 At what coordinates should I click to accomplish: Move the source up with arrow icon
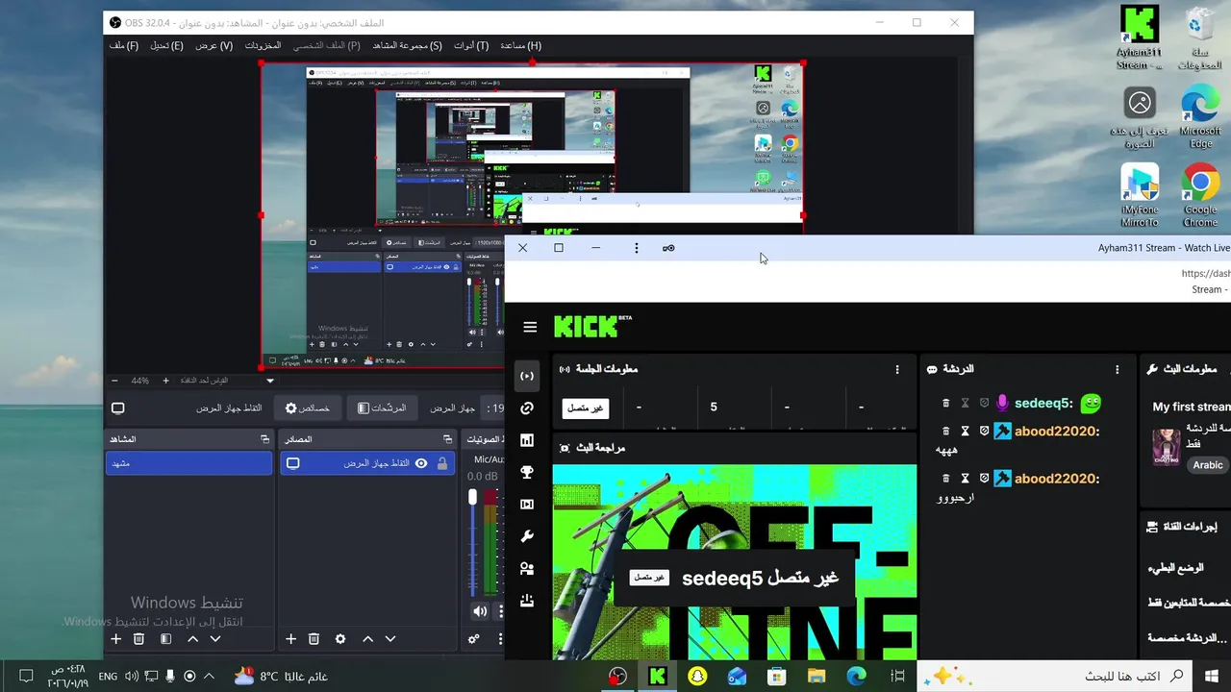pos(367,639)
